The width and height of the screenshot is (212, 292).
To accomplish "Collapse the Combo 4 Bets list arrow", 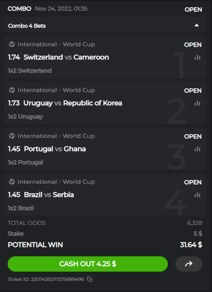I will (197, 25).
